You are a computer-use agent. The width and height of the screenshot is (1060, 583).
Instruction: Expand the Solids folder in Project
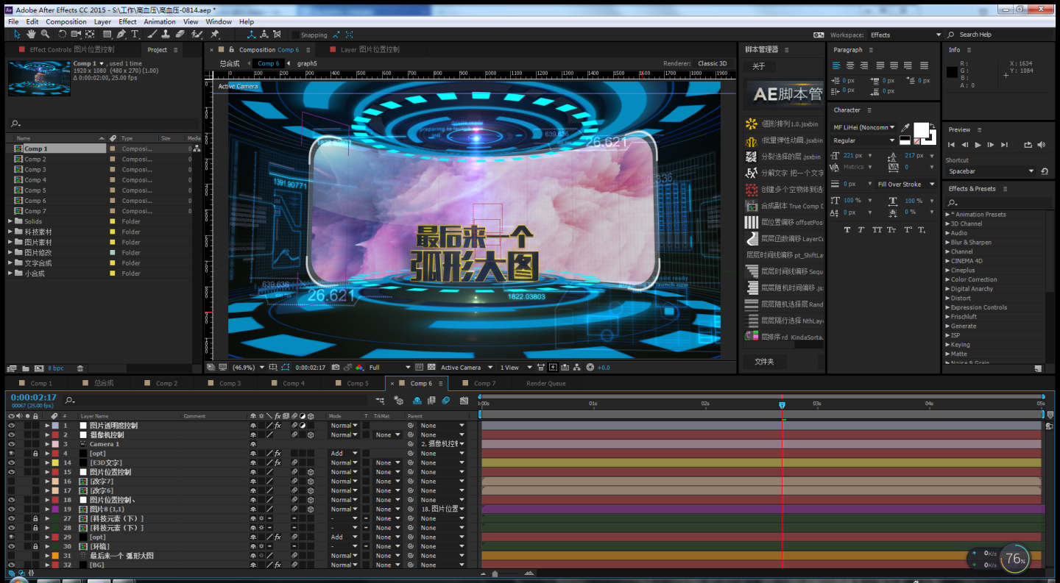(x=10, y=221)
